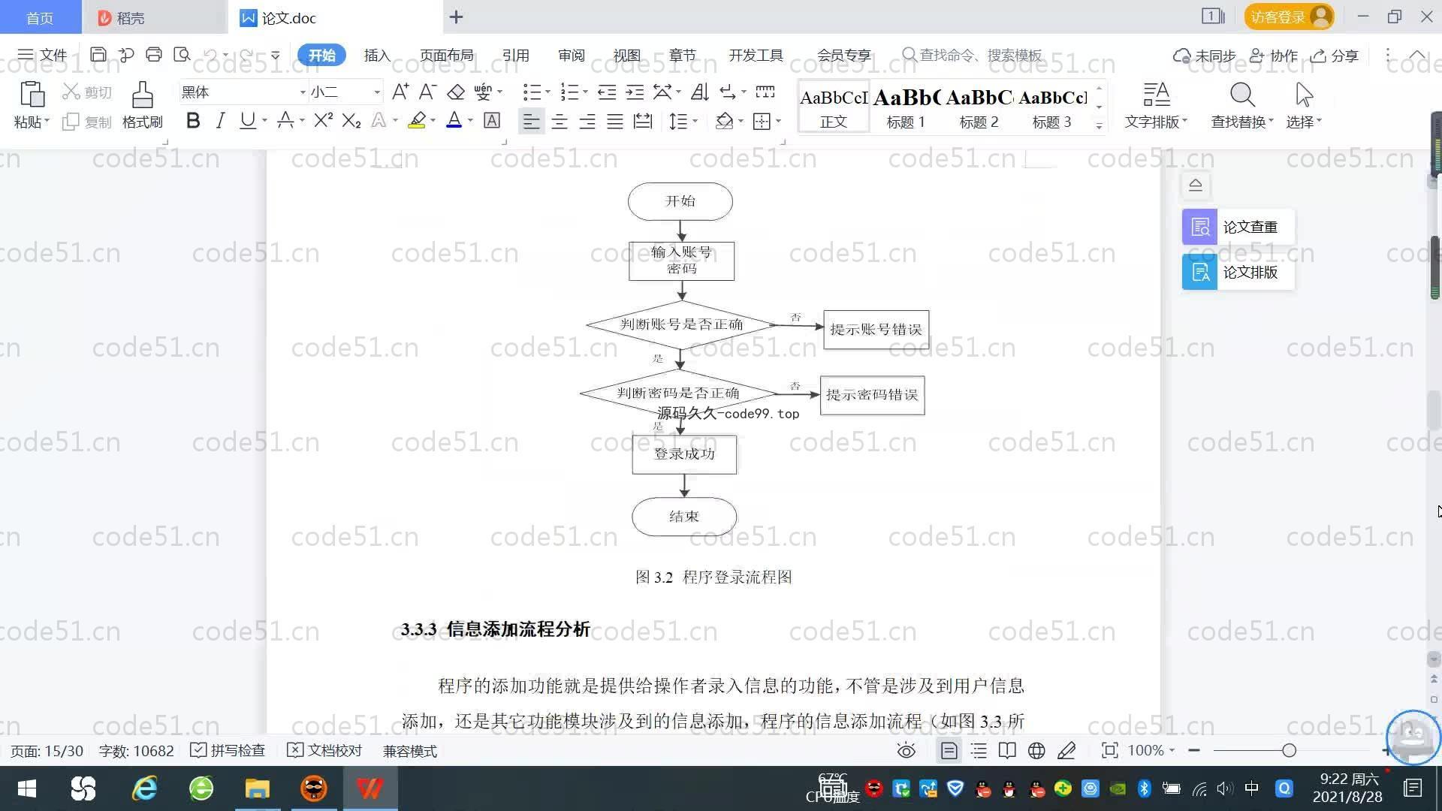Justify the paragraph text
The width and height of the screenshot is (1442, 811).
point(615,121)
